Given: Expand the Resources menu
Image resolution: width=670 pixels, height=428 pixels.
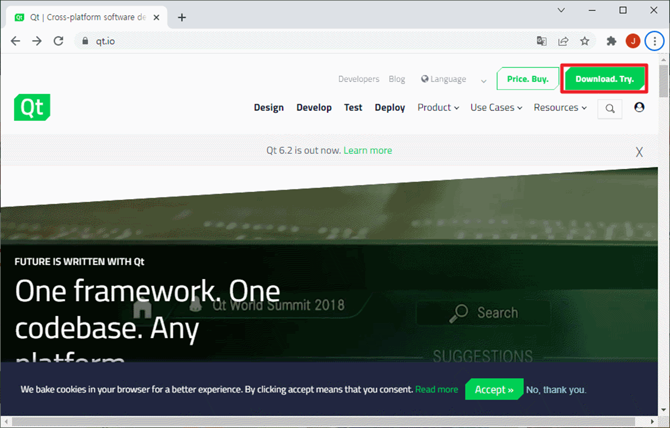Looking at the screenshot, I should click(560, 107).
